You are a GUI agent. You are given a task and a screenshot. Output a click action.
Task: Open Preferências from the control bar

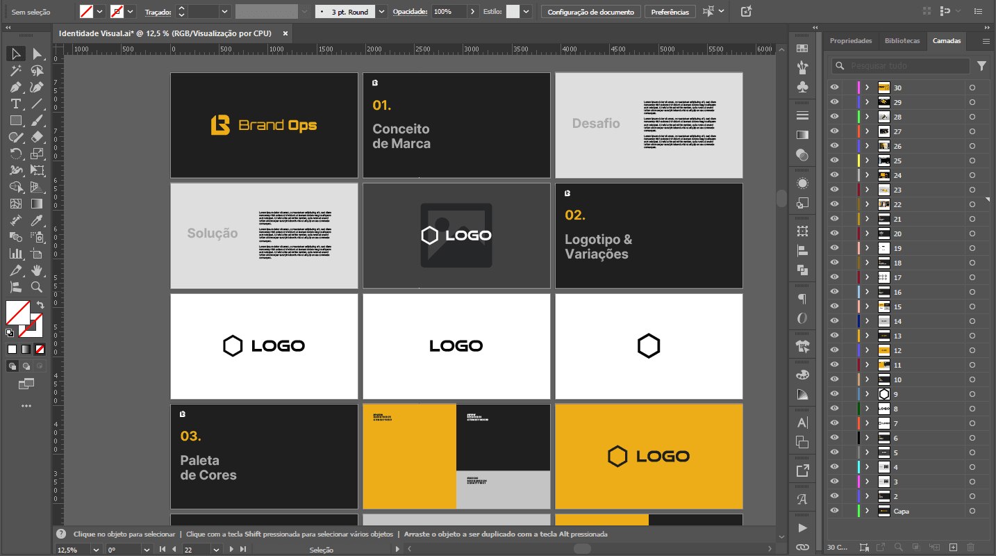[x=670, y=12]
